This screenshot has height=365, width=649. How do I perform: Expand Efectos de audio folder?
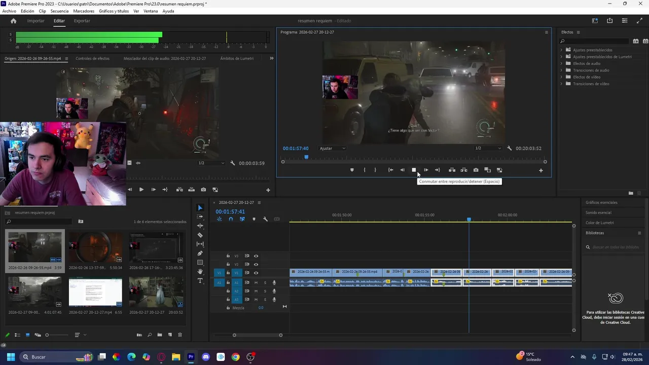[561, 63]
